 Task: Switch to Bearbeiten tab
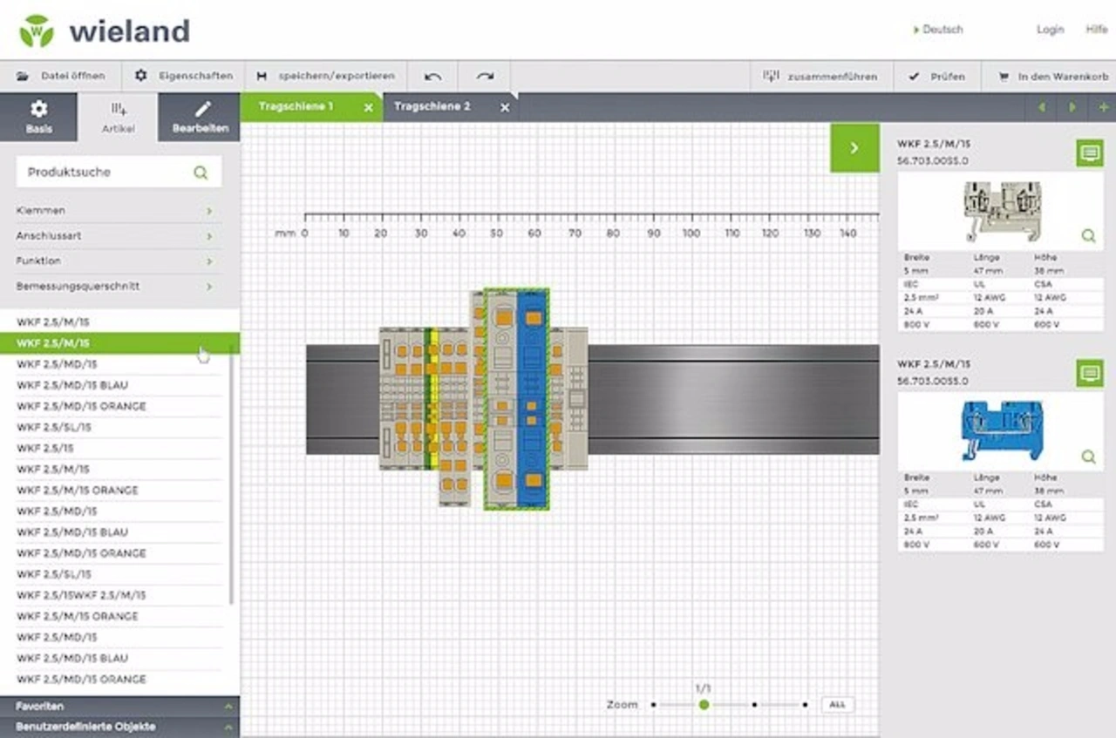[x=200, y=118]
